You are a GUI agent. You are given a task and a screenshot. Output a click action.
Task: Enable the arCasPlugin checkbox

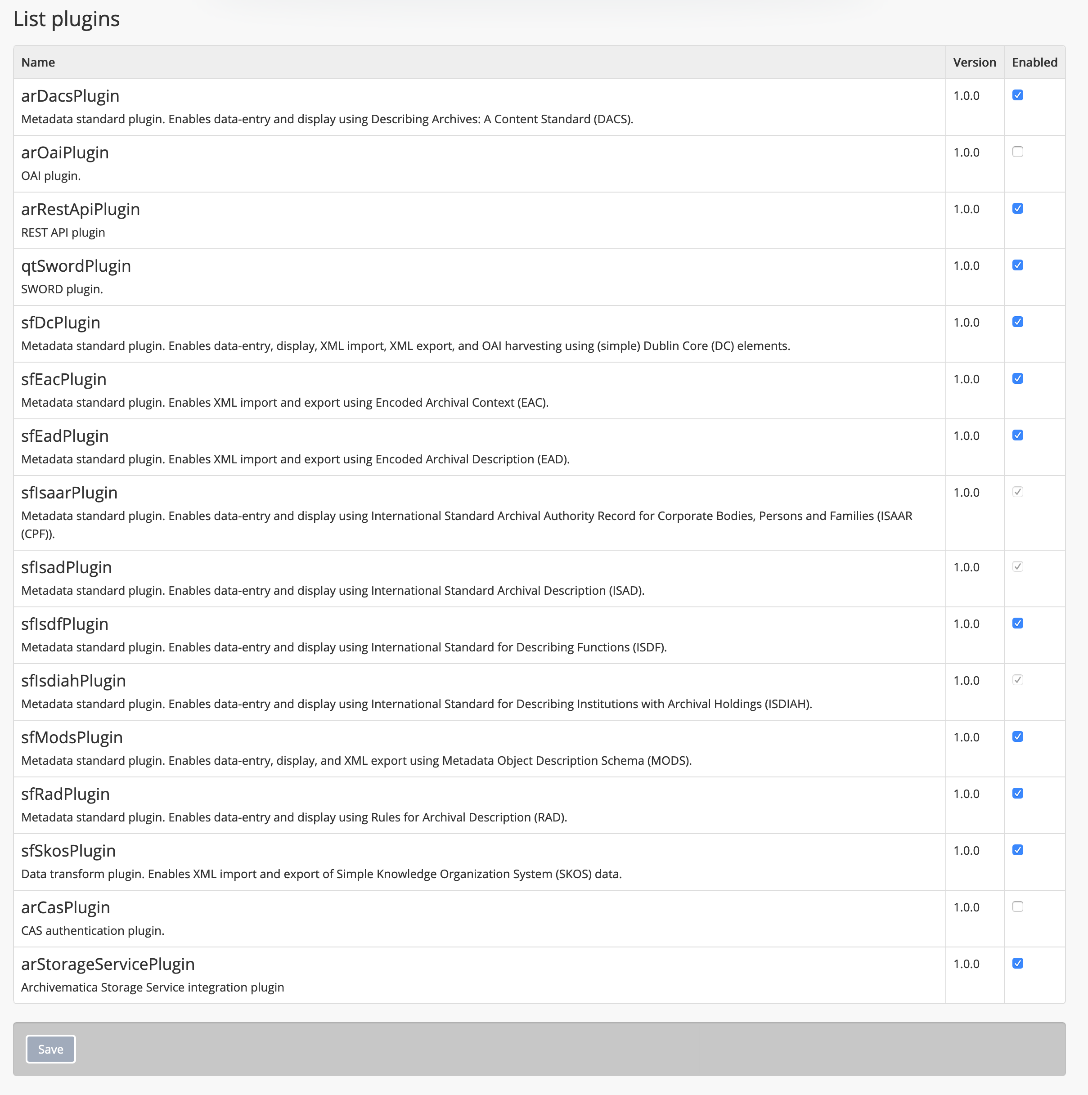(1017, 907)
